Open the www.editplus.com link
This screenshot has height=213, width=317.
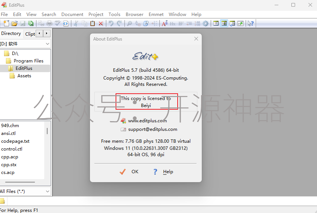pos(148,121)
